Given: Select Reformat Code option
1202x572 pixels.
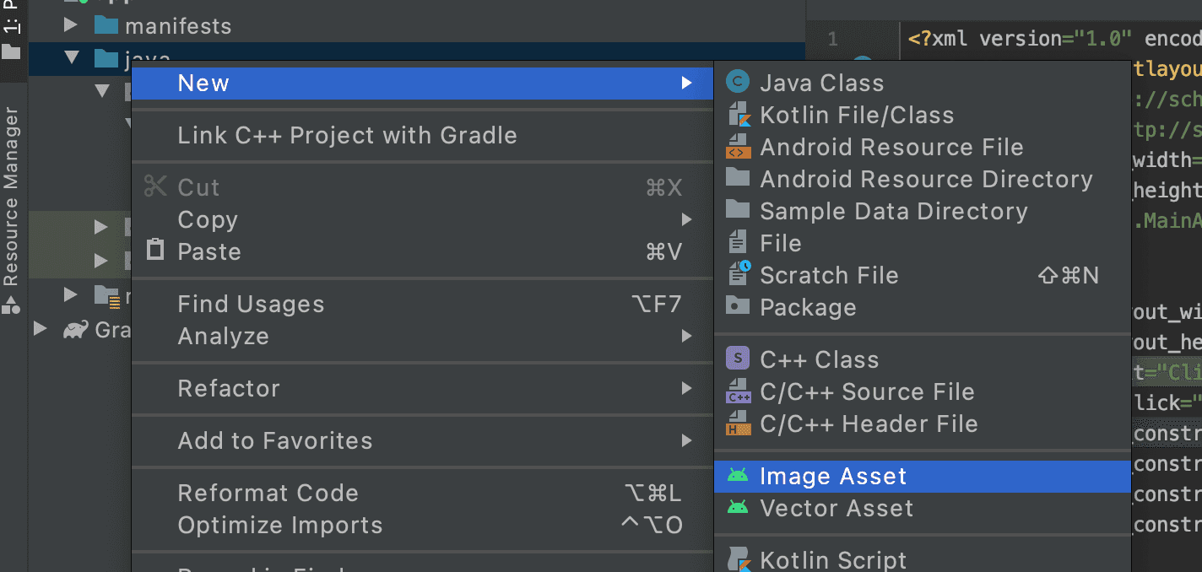Looking at the screenshot, I should click(x=268, y=493).
